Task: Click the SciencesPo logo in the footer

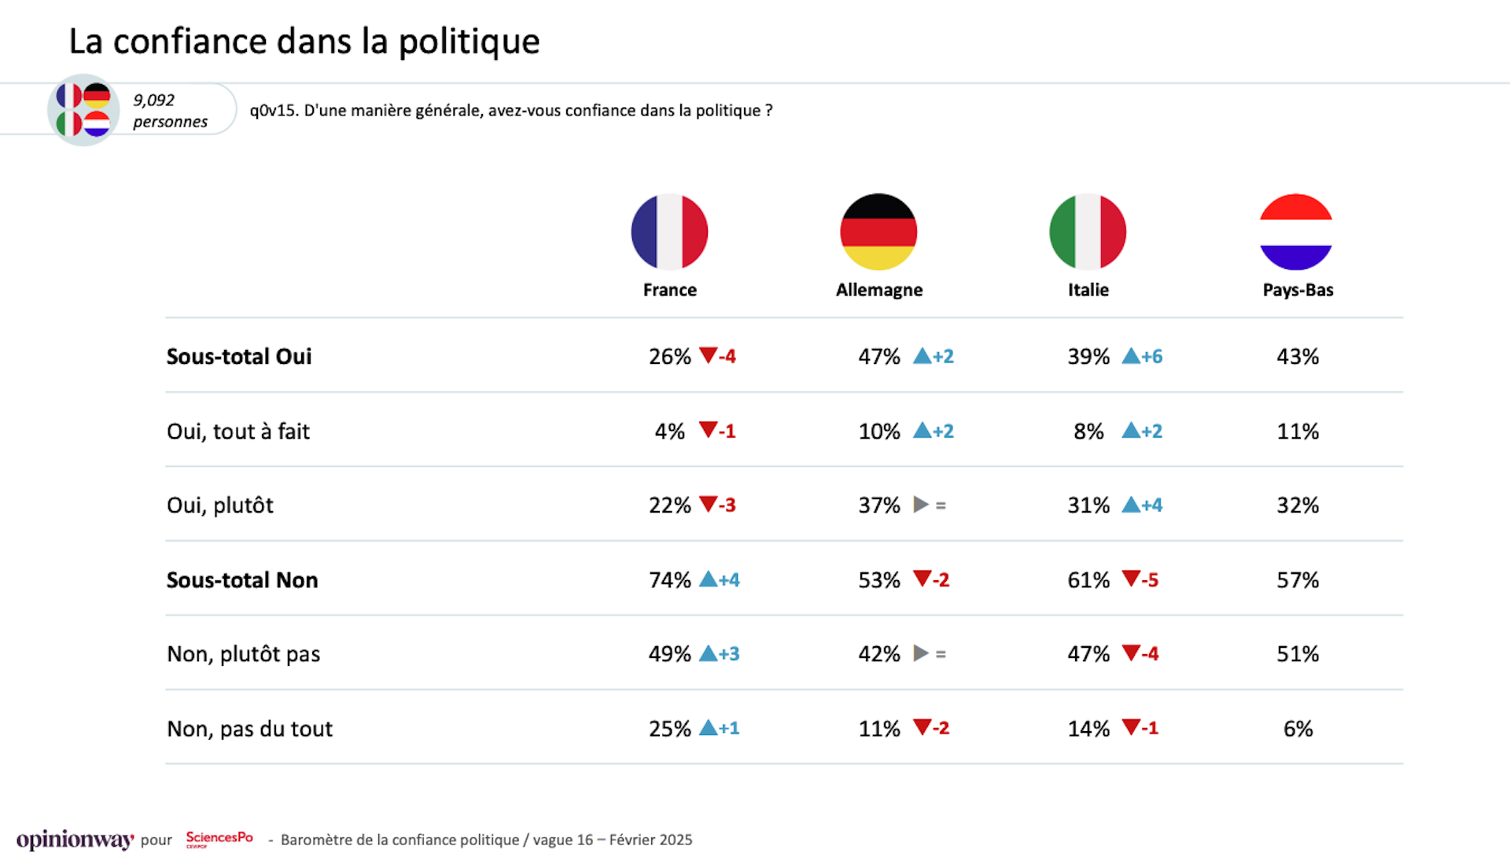Action: pyautogui.click(x=219, y=839)
